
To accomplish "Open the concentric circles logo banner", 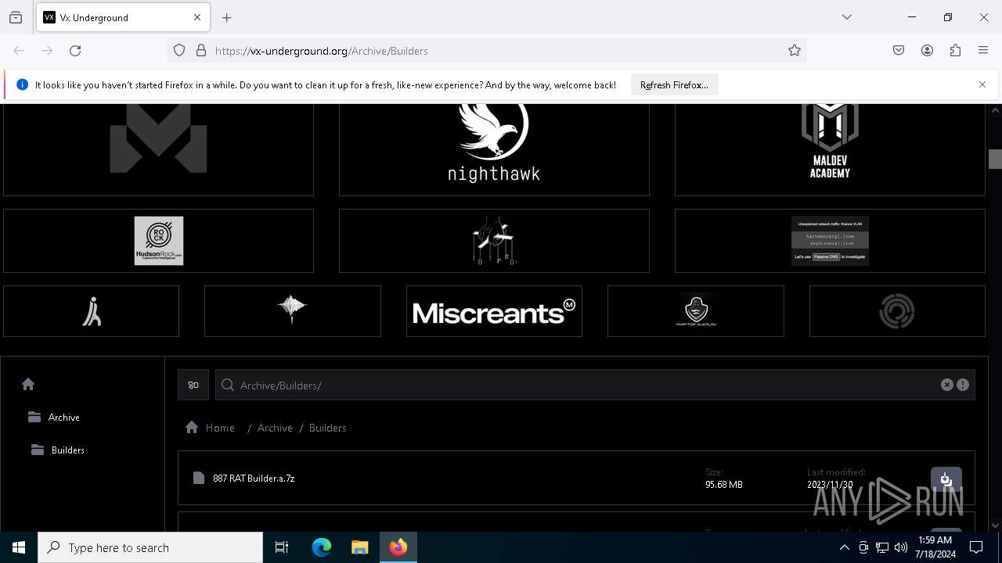I will coord(897,311).
